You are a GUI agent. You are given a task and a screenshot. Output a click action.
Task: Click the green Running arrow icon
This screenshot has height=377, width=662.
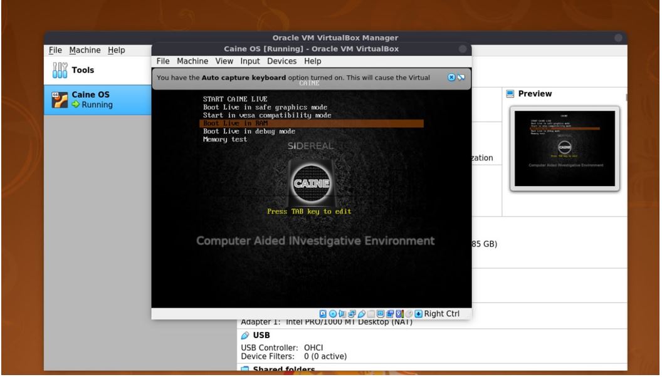(x=76, y=104)
